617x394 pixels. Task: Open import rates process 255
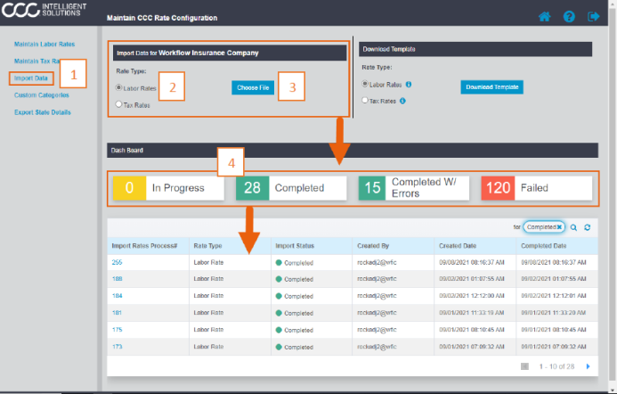117,262
